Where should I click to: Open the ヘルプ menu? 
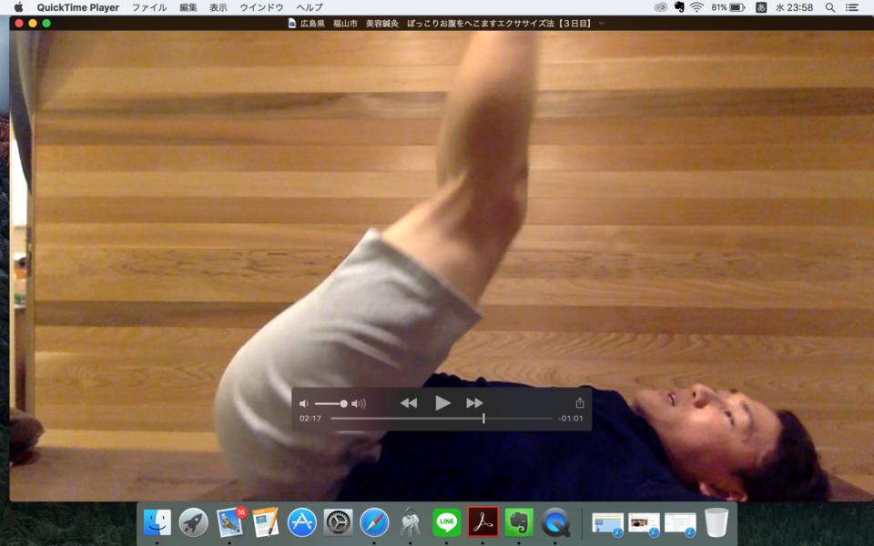310,7
